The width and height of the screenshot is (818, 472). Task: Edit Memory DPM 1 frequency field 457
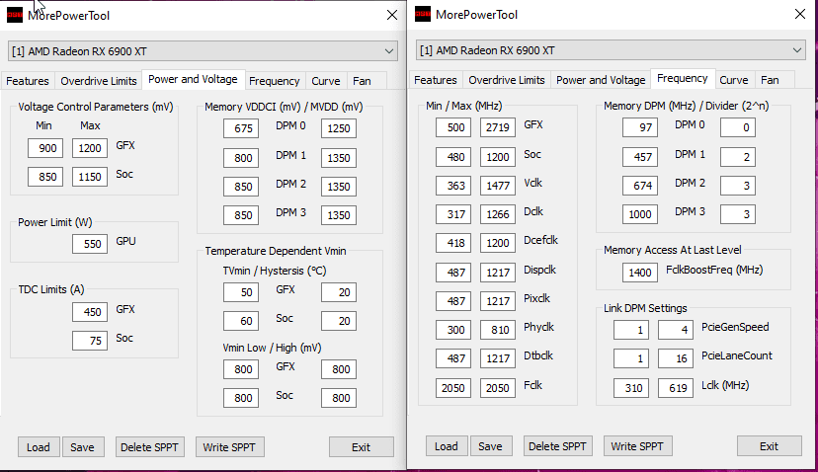click(x=639, y=157)
